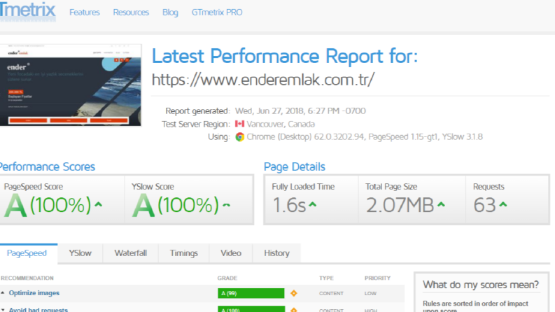This screenshot has width=555, height=312.
Task: Click the Chrome browser icon
Action: click(x=239, y=137)
